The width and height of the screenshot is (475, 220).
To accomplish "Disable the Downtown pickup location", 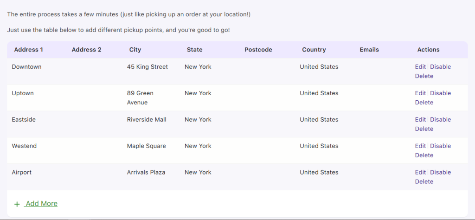I will click(440, 67).
